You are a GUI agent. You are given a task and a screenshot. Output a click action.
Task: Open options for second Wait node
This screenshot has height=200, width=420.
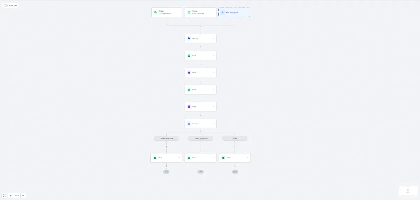point(213,107)
